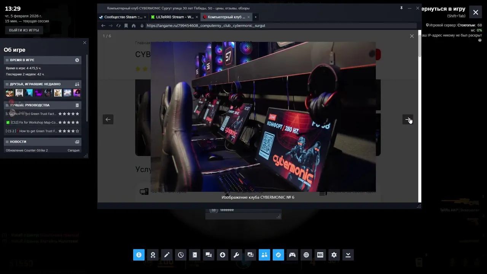This screenshot has width=487, height=274.
Task: Reload the page in overlay browser
Action: (118, 25)
